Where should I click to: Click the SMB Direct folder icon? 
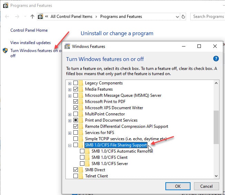[x=81, y=170]
